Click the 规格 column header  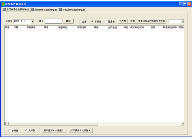click(96, 28)
